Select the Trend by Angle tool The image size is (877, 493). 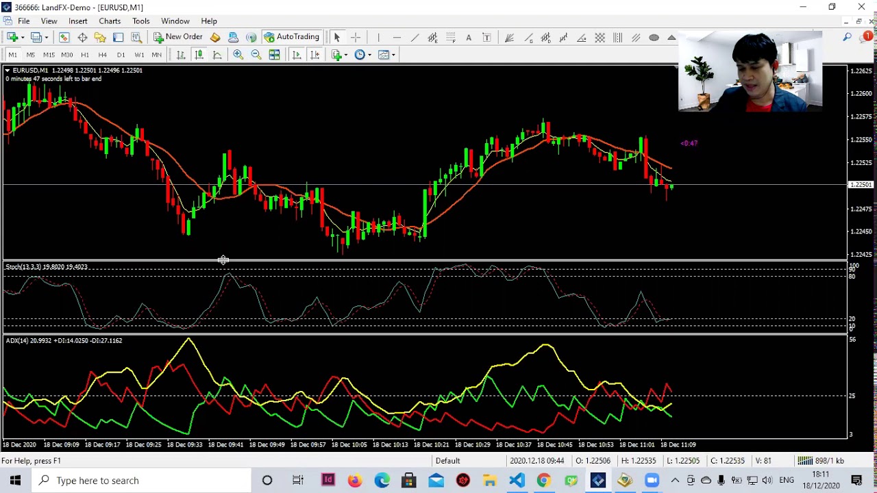click(582, 38)
